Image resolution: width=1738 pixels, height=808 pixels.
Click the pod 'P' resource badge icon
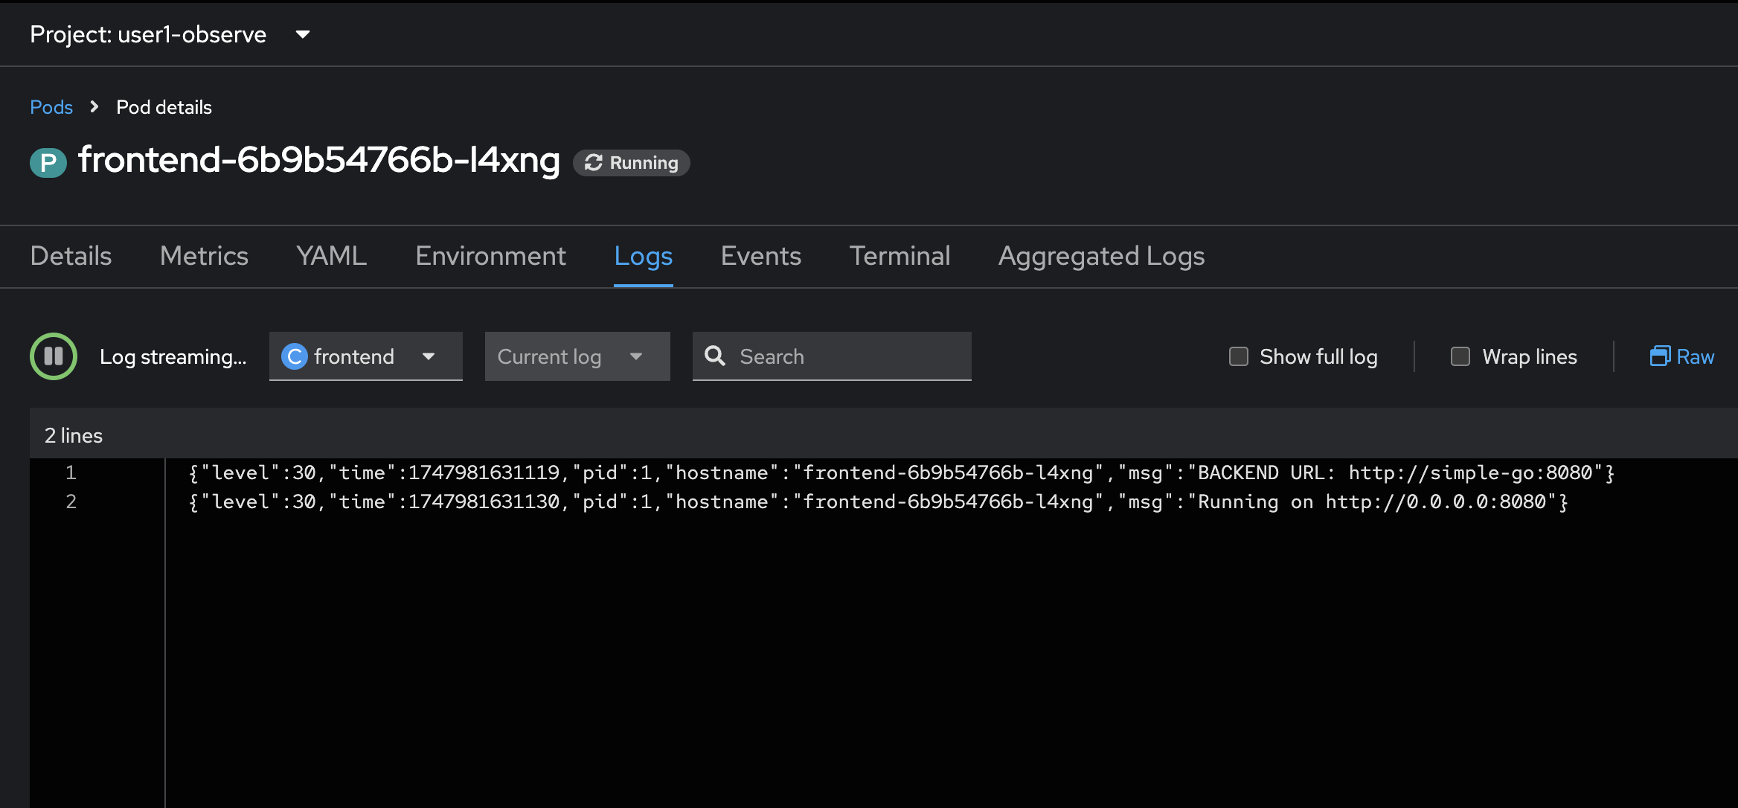(48, 162)
